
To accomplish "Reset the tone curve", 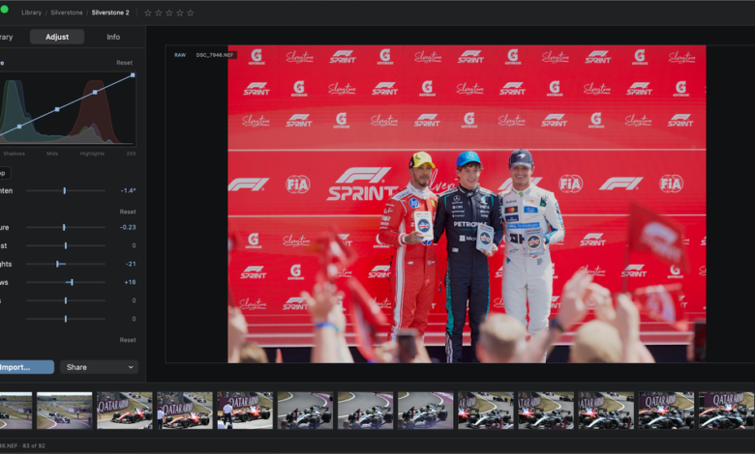I will click(x=124, y=63).
